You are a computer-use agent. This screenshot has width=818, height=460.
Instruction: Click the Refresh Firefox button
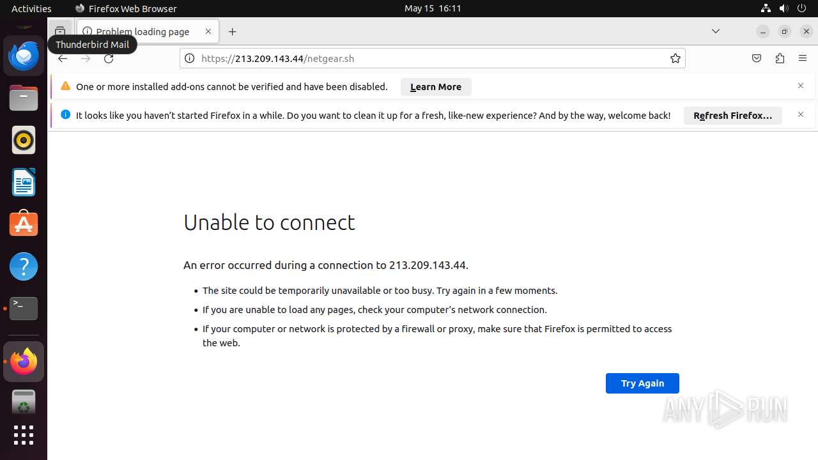click(733, 116)
